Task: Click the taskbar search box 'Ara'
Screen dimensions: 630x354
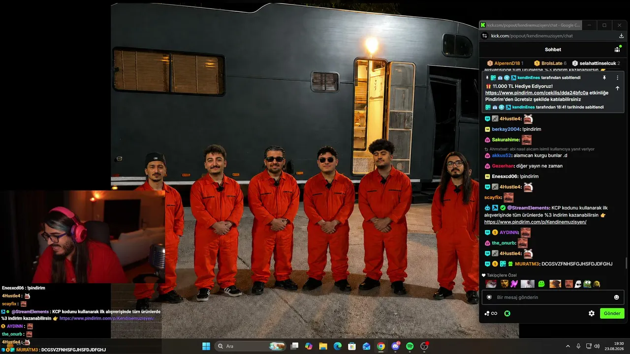Action: tap(251, 346)
